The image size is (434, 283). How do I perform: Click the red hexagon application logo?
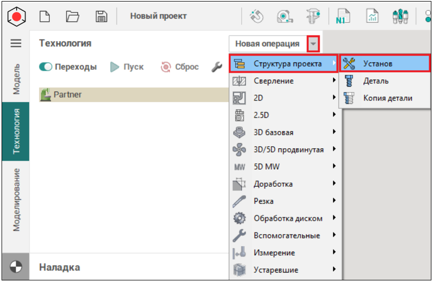tap(16, 16)
